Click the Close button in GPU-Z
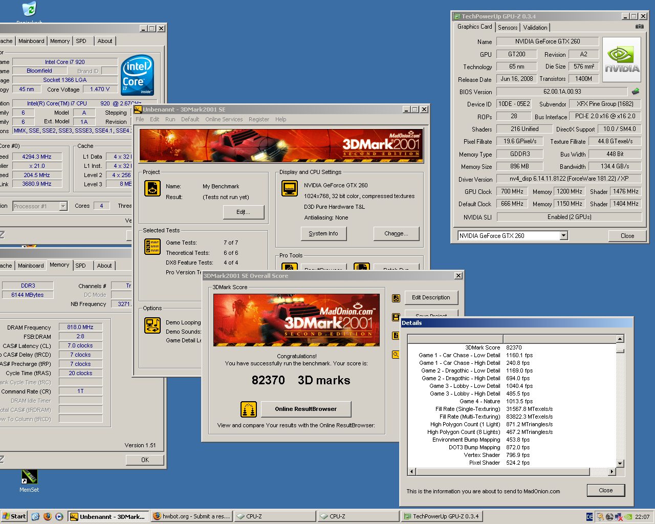Screen dimensions: 655x524 click(627, 236)
